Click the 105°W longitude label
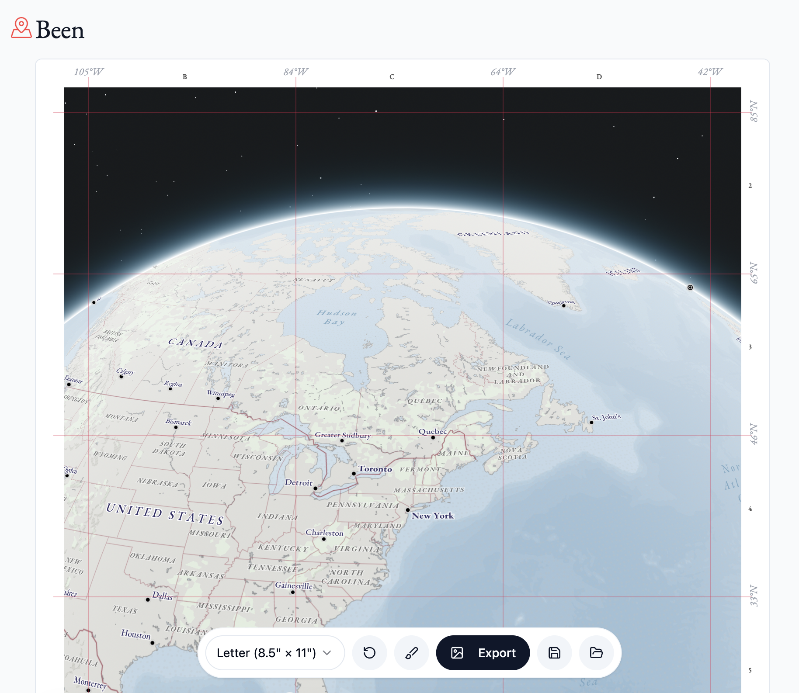This screenshot has width=799, height=693. pos(89,72)
